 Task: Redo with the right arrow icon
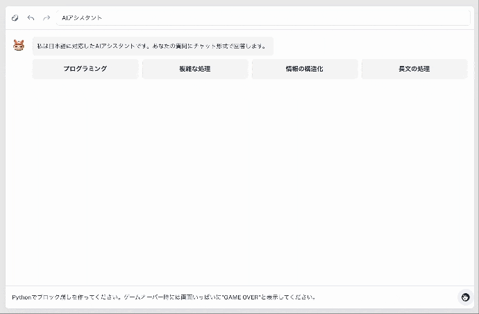click(x=47, y=18)
